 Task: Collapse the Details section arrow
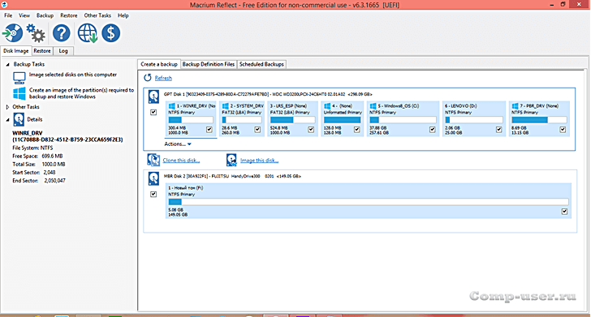[7, 120]
